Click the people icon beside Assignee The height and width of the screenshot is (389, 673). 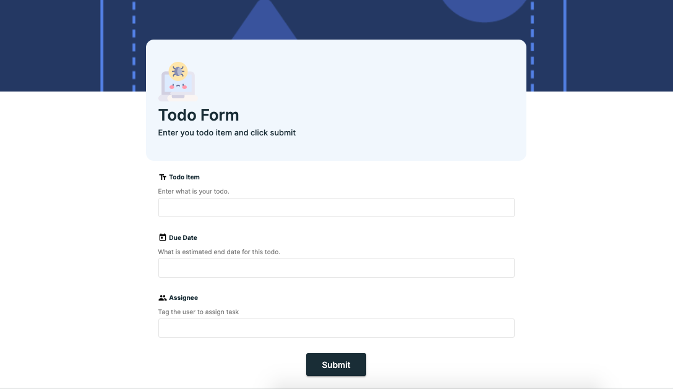tap(163, 297)
